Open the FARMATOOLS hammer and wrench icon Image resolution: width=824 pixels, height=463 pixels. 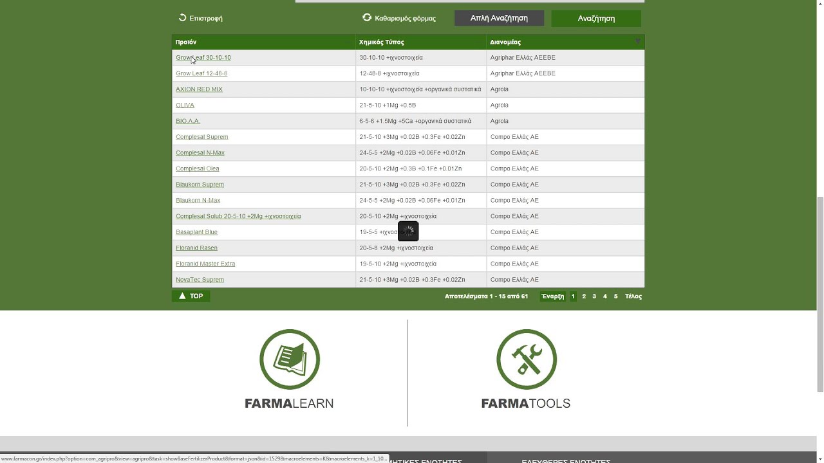pos(526,359)
